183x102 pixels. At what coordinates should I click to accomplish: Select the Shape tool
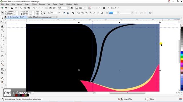coord(2,22)
